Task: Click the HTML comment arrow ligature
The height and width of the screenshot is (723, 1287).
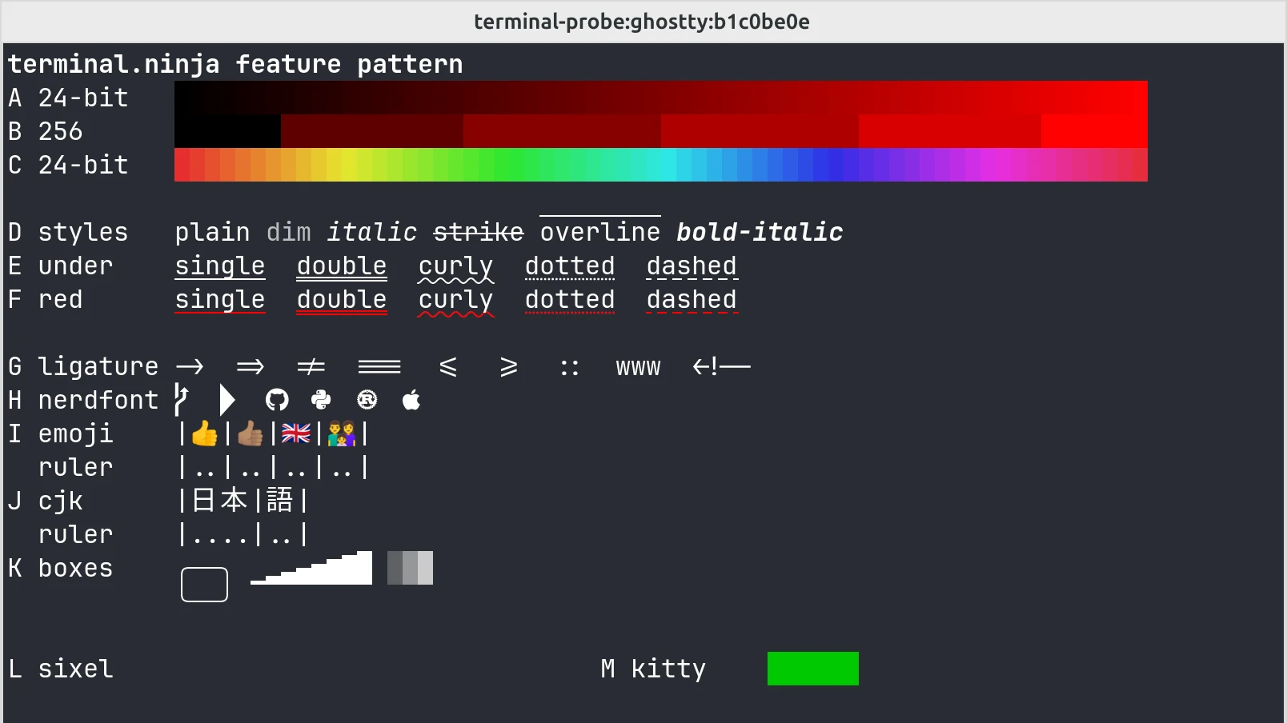Action: (722, 366)
